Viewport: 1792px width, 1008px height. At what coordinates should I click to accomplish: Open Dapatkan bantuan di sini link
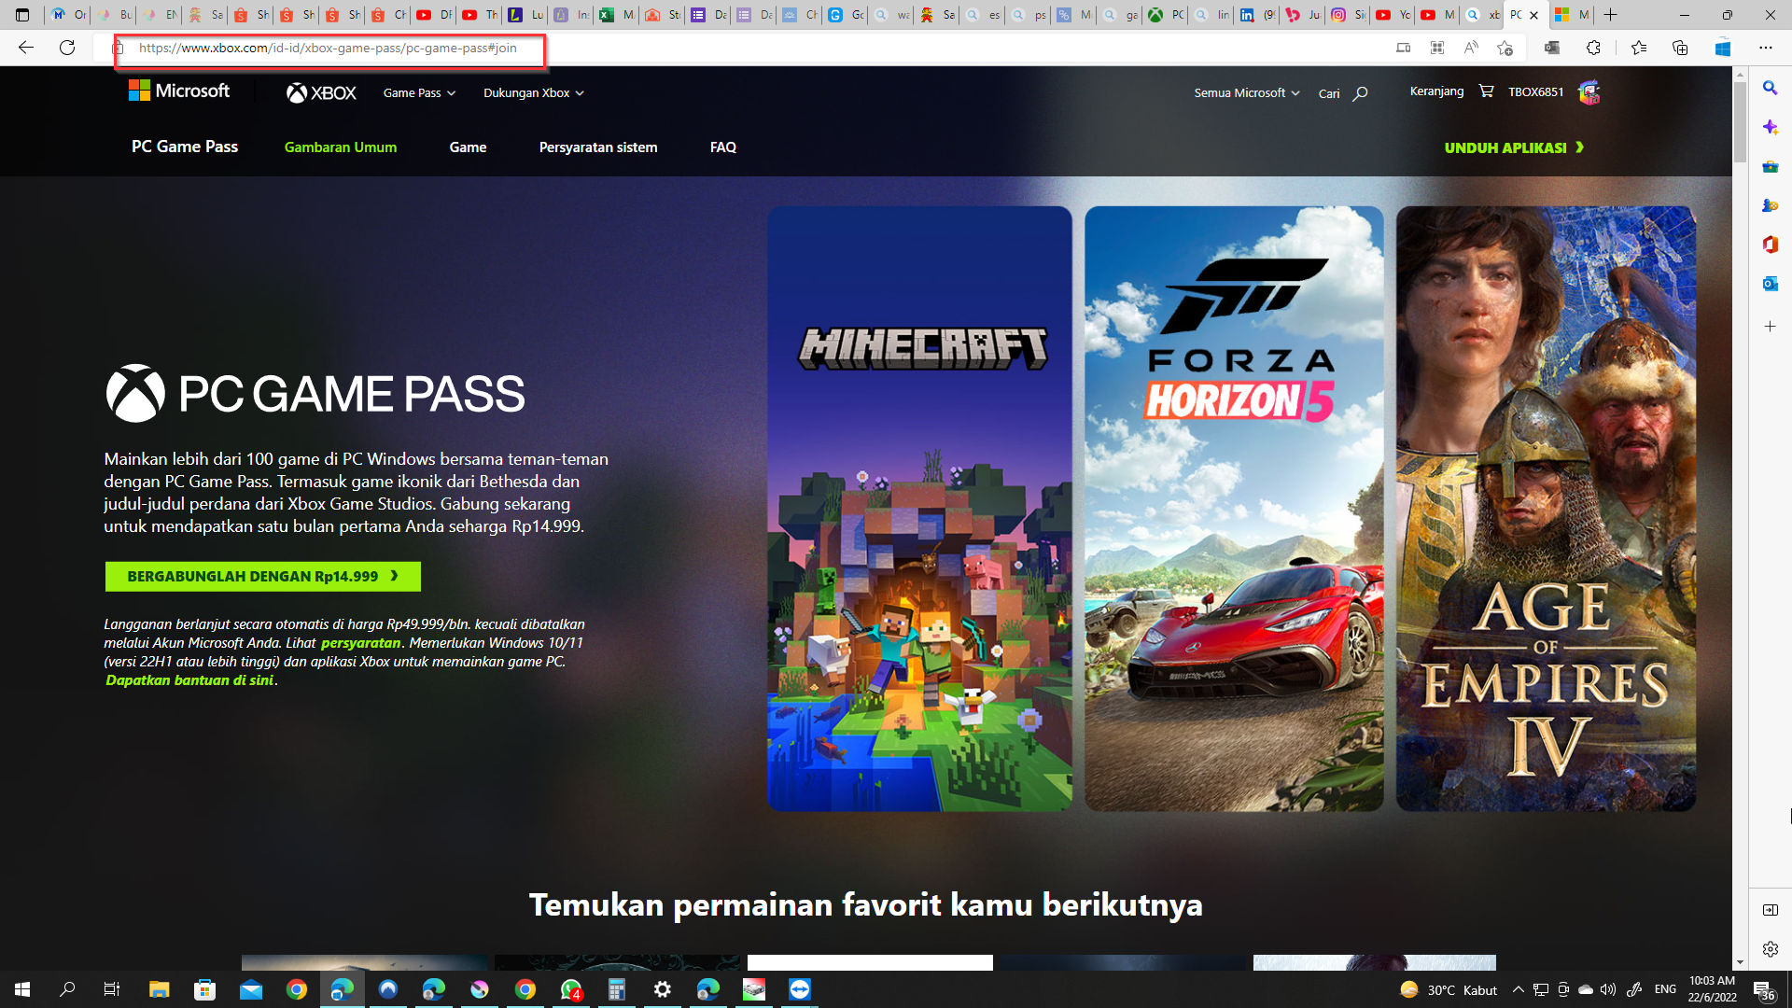click(x=189, y=680)
